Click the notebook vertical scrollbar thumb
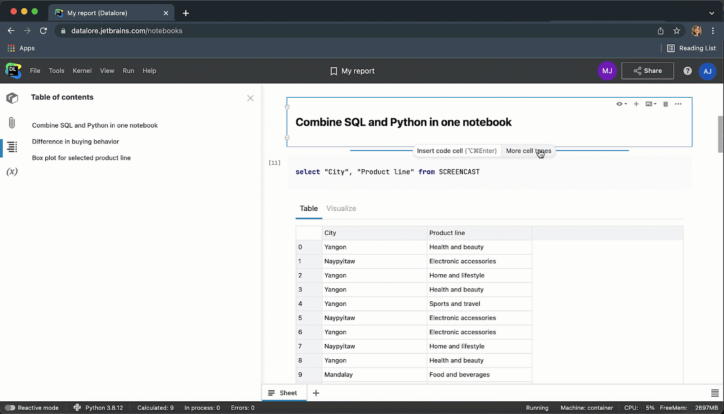 tap(720, 134)
